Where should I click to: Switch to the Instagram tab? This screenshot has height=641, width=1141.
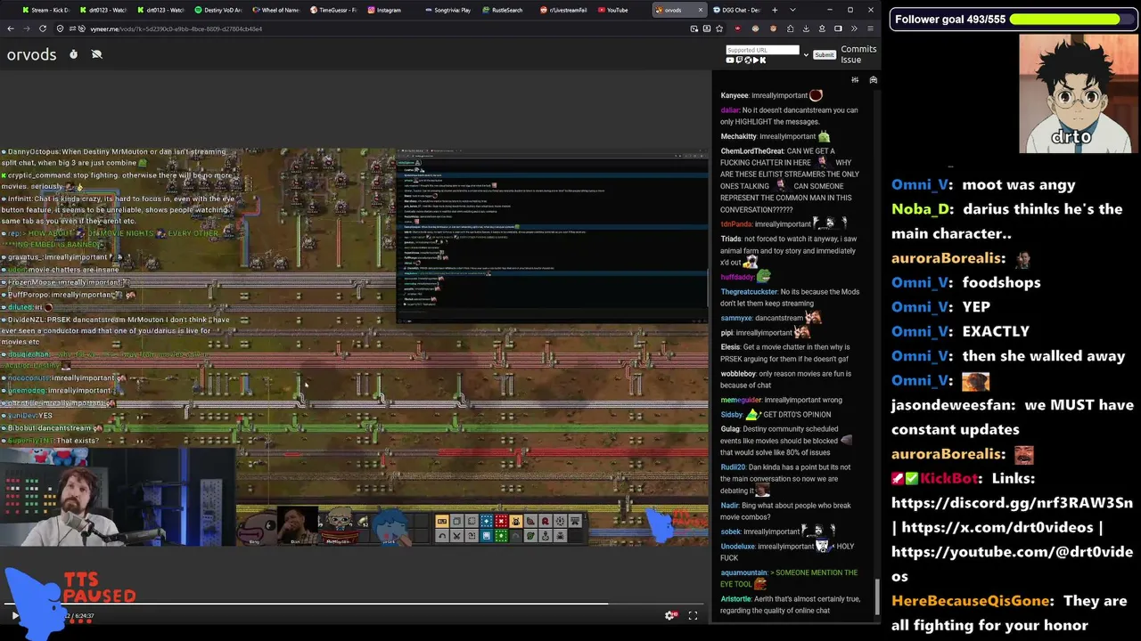click(x=390, y=10)
